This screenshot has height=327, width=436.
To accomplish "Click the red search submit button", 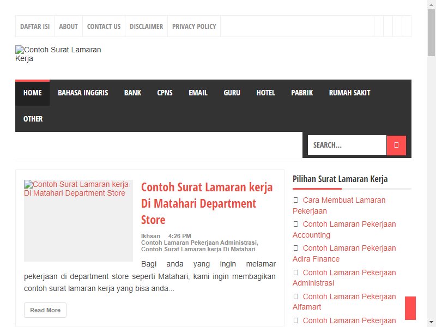I will [x=396, y=145].
